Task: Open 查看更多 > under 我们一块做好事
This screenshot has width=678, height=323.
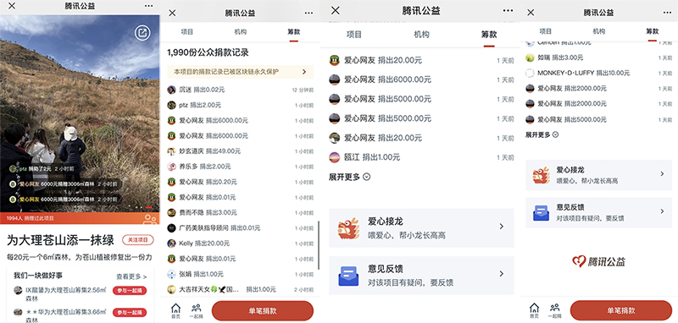Action: [131, 276]
